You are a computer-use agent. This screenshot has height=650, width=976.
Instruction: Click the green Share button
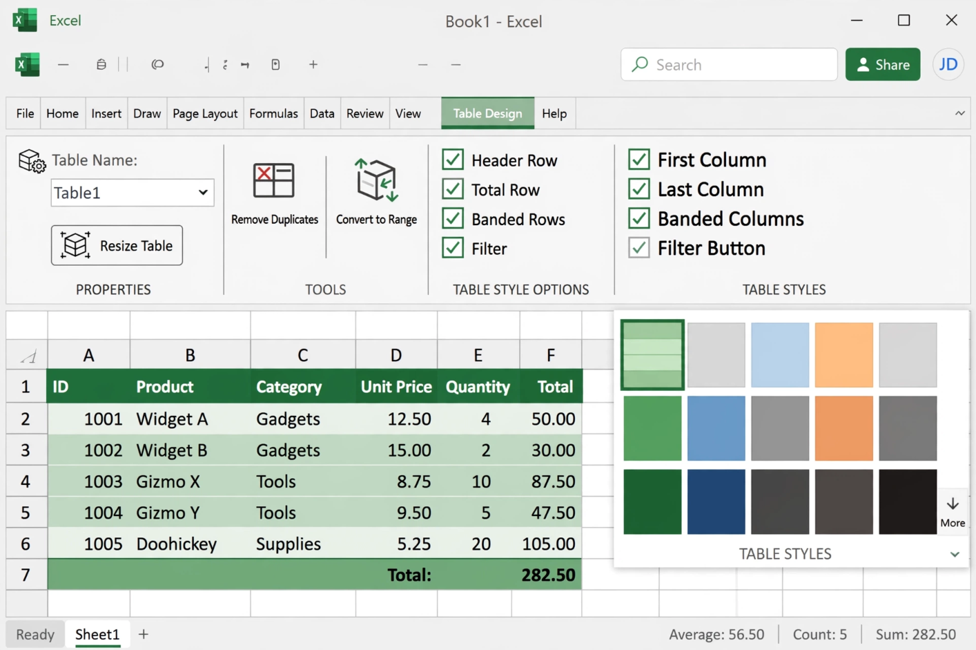pyautogui.click(x=883, y=64)
